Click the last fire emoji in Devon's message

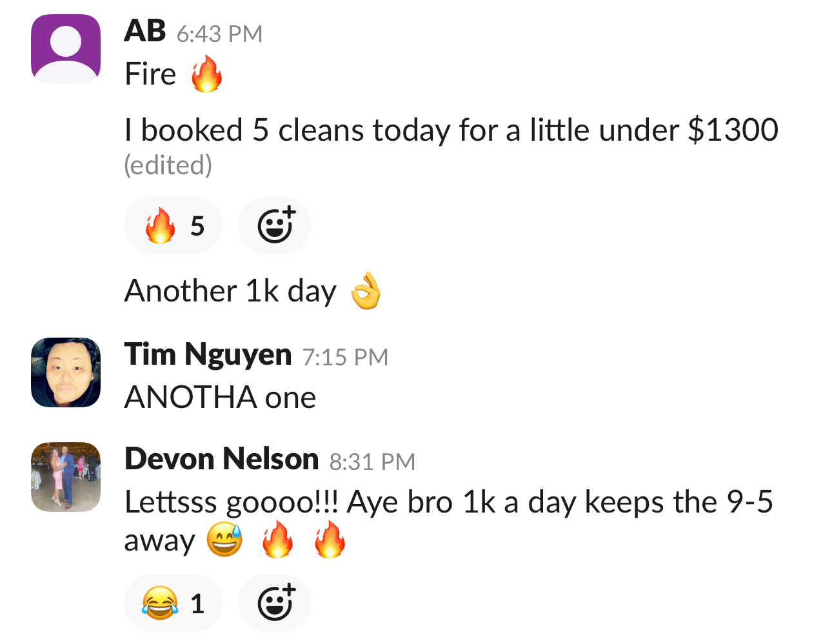pyautogui.click(x=330, y=540)
